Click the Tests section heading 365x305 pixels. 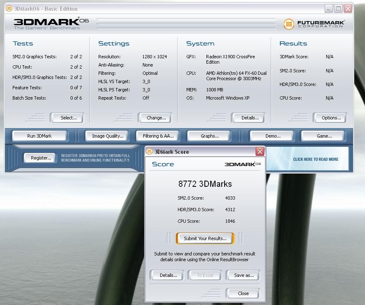(23, 43)
